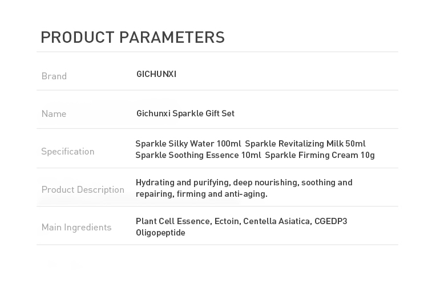This screenshot has height=288, width=428.
Task: Click the Product Description row label
Action: click(83, 189)
